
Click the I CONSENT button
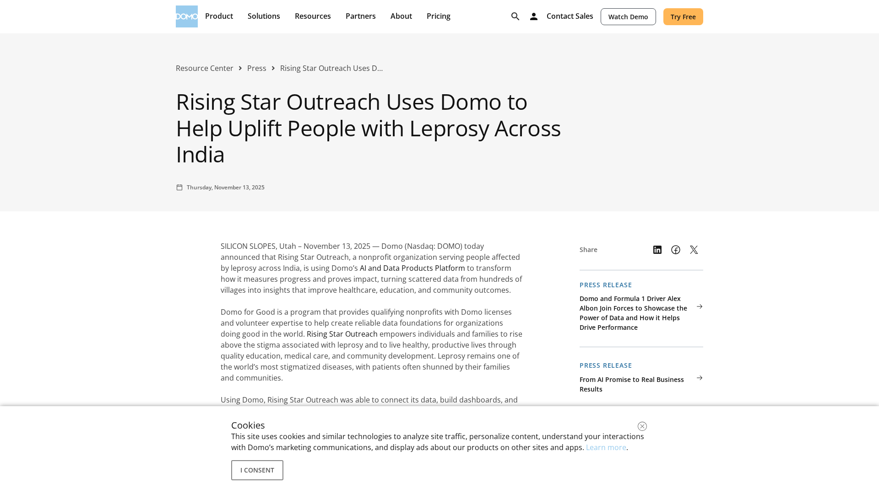point(257,470)
